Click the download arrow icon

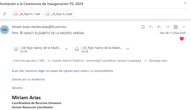coord(146,61)
